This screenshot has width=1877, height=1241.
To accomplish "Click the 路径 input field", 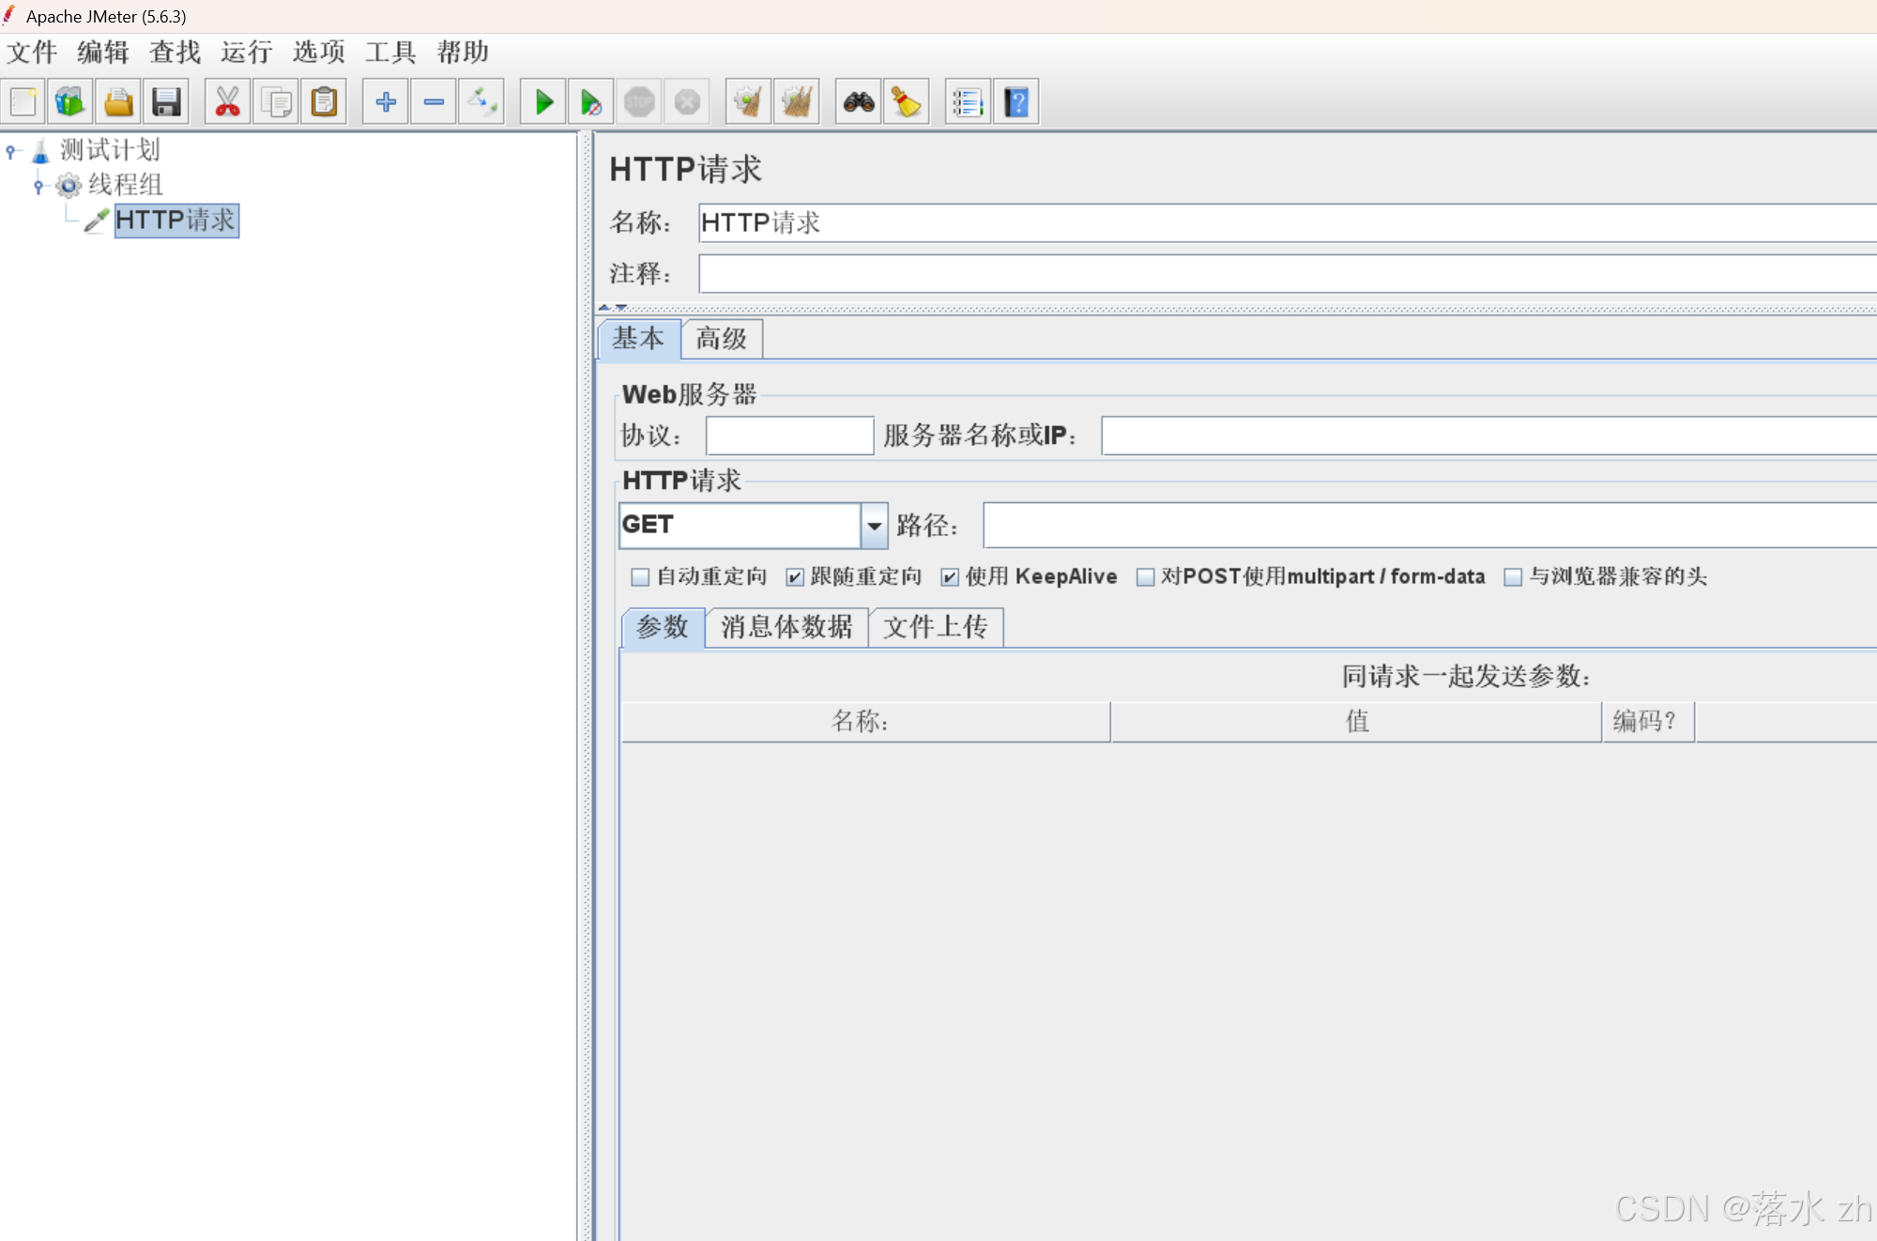I will click(1429, 526).
